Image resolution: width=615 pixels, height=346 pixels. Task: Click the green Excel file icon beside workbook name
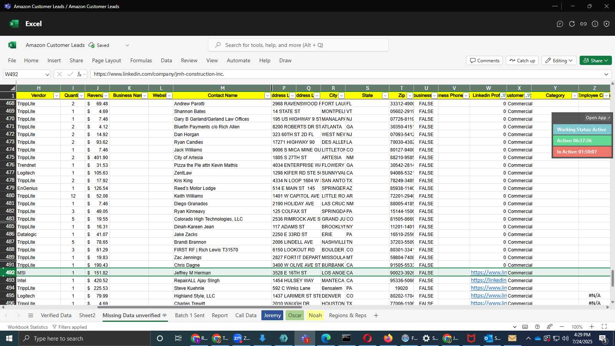point(12,45)
